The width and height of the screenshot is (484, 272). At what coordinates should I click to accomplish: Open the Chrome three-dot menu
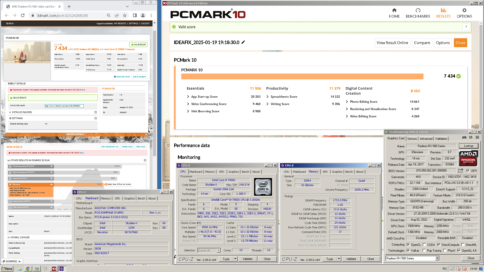151,15
